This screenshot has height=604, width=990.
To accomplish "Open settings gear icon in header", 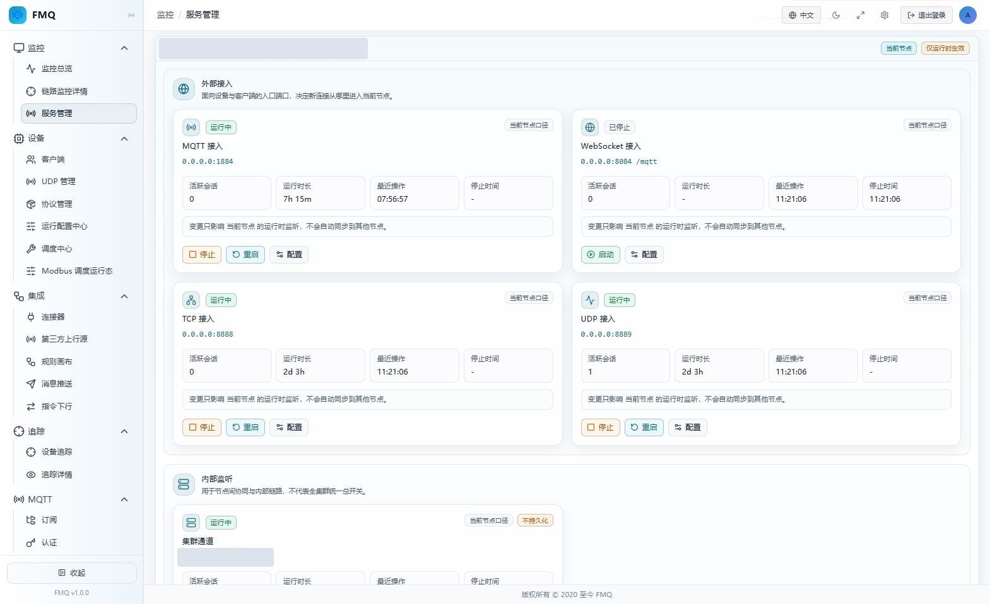I will pyautogui.click(x=885, y=15).
